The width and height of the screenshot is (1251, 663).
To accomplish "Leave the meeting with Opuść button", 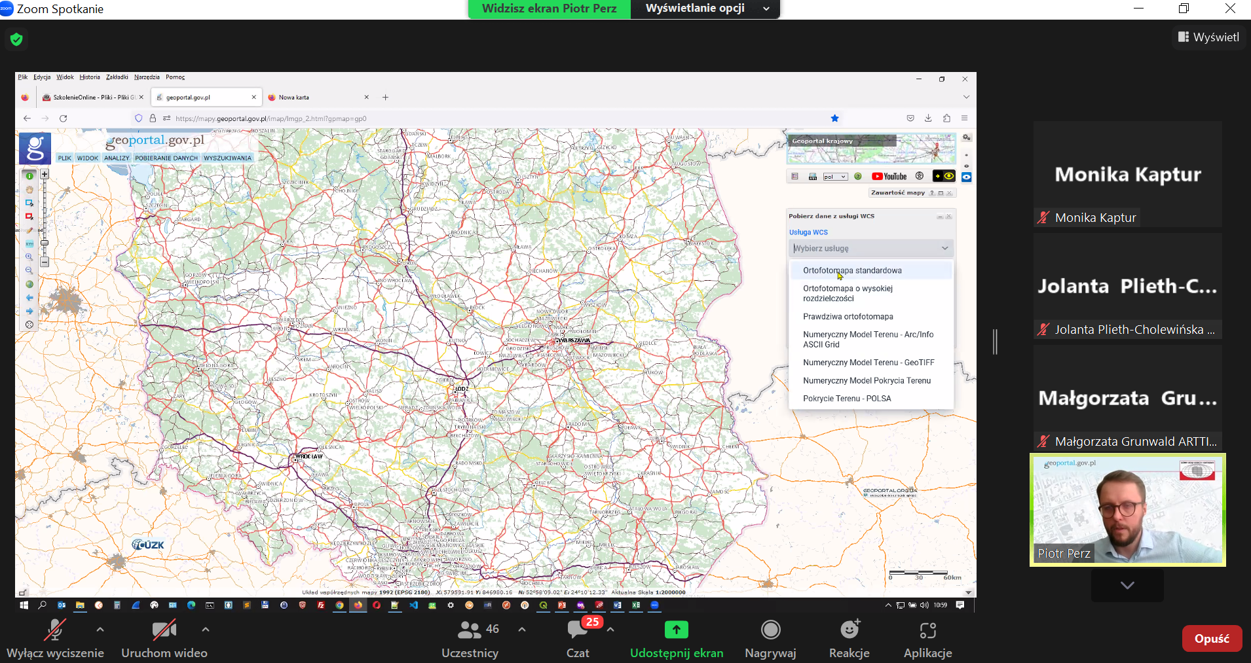I will coord(1211,639).
